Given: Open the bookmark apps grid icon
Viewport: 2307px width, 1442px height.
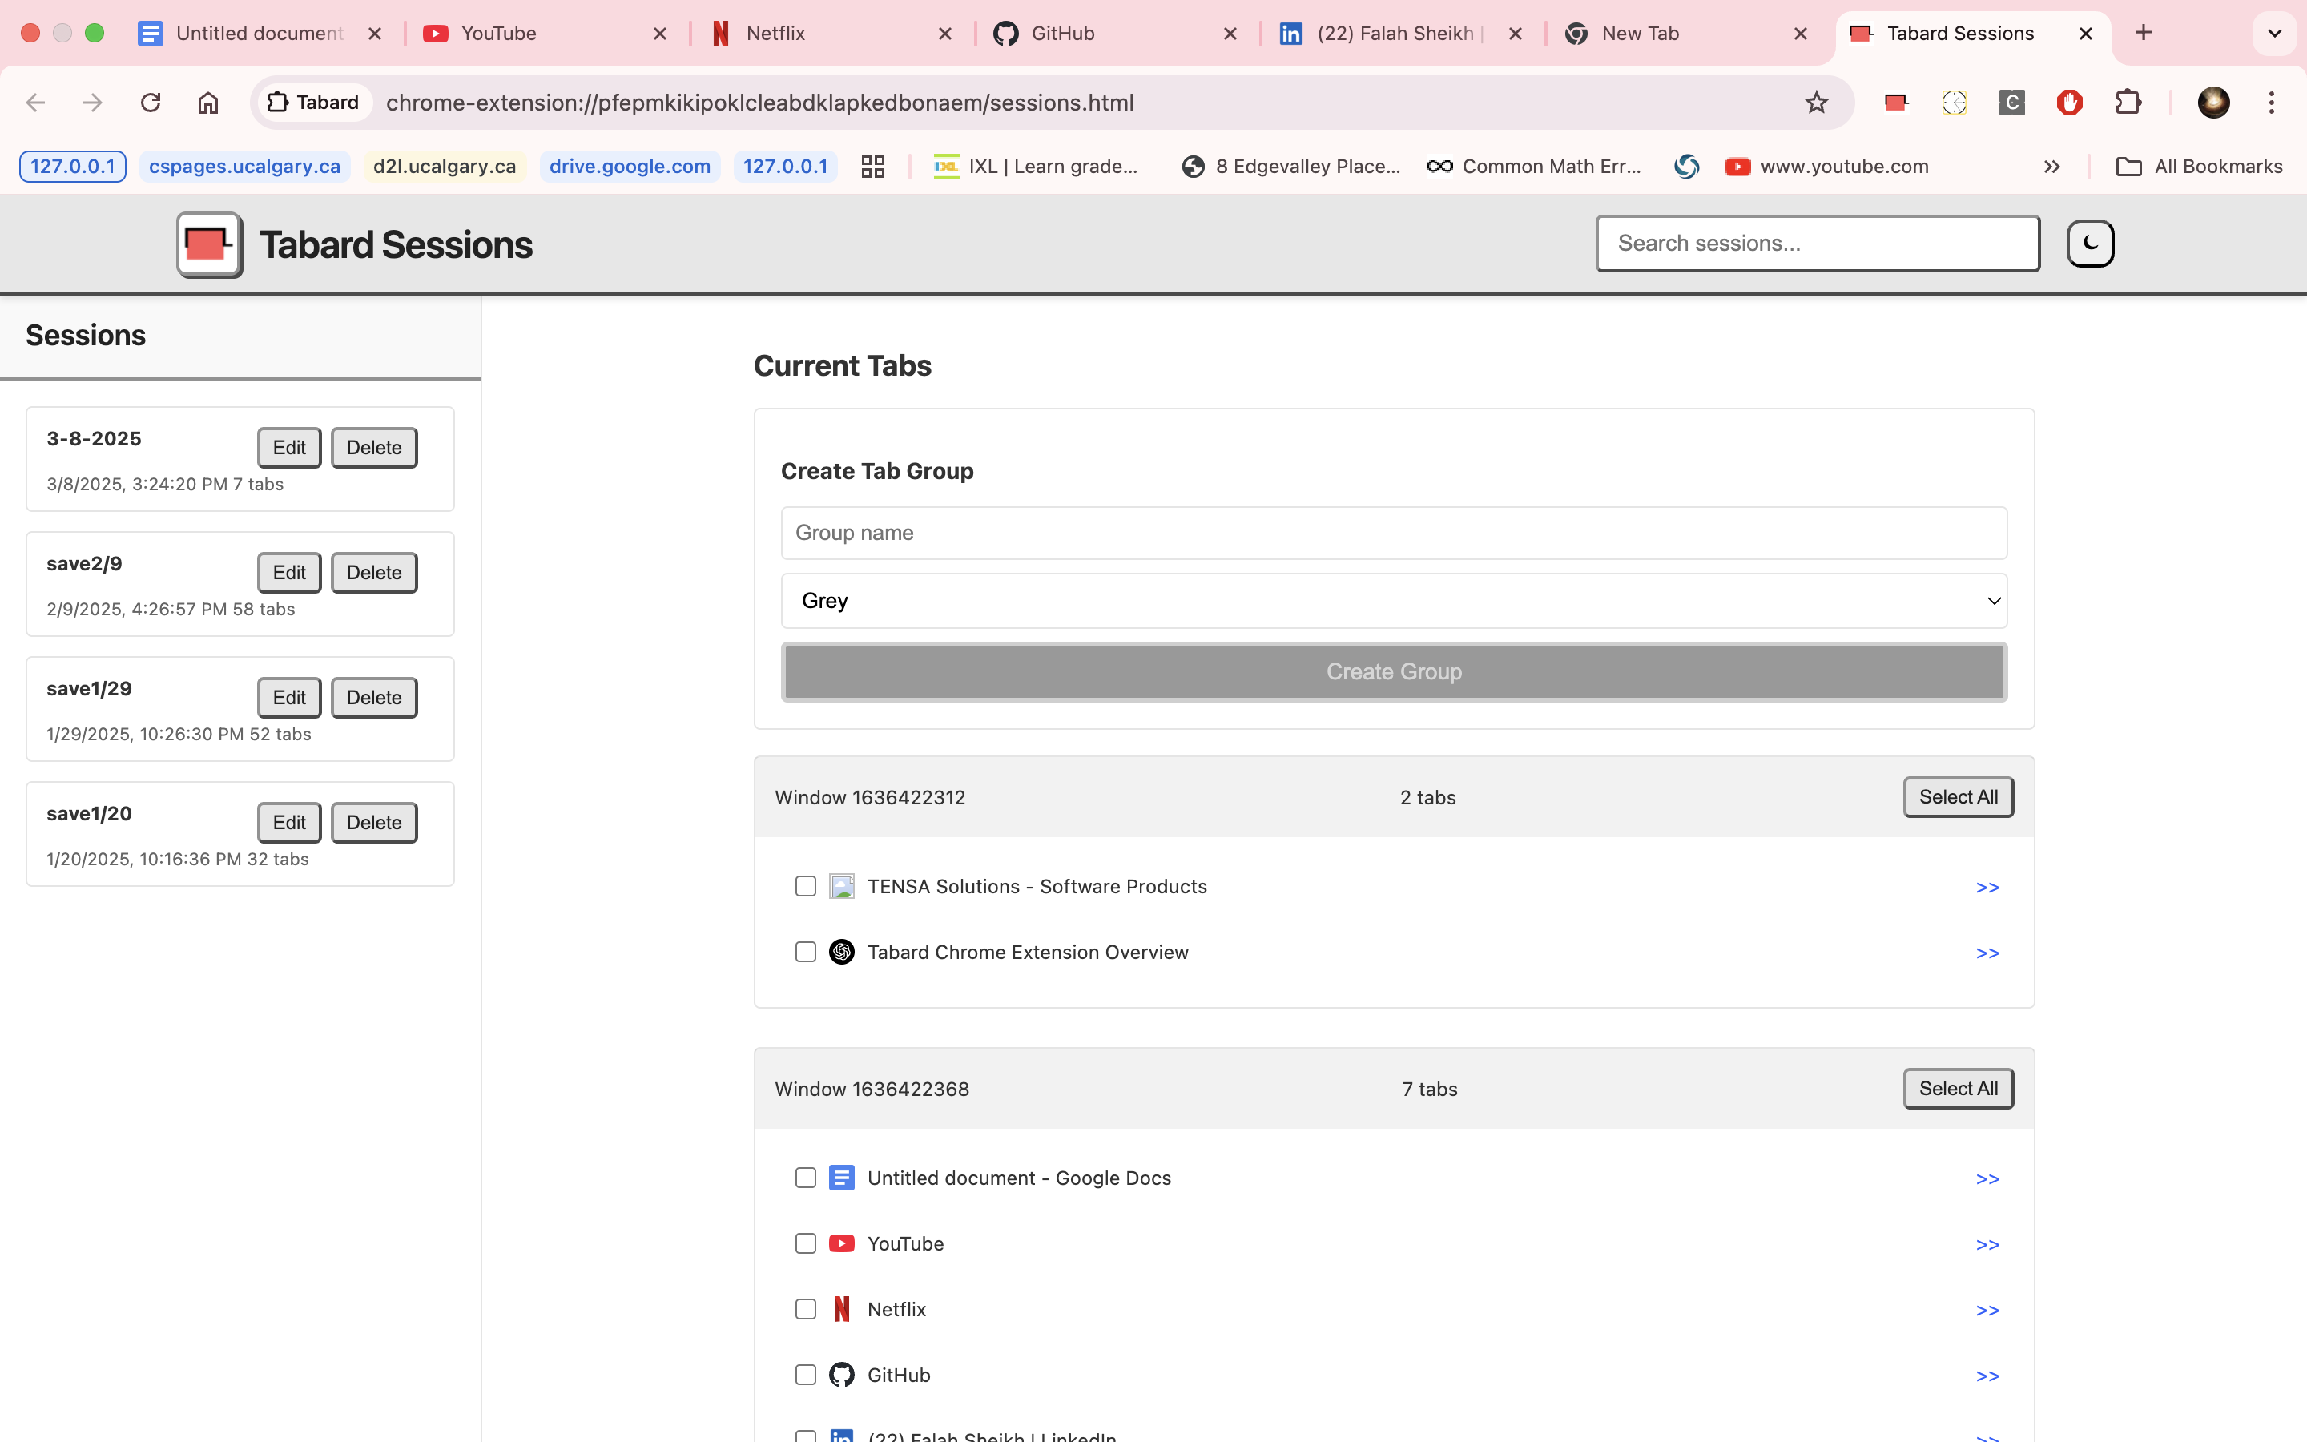Looking at the screenshot, I should (x=872, y=166).
